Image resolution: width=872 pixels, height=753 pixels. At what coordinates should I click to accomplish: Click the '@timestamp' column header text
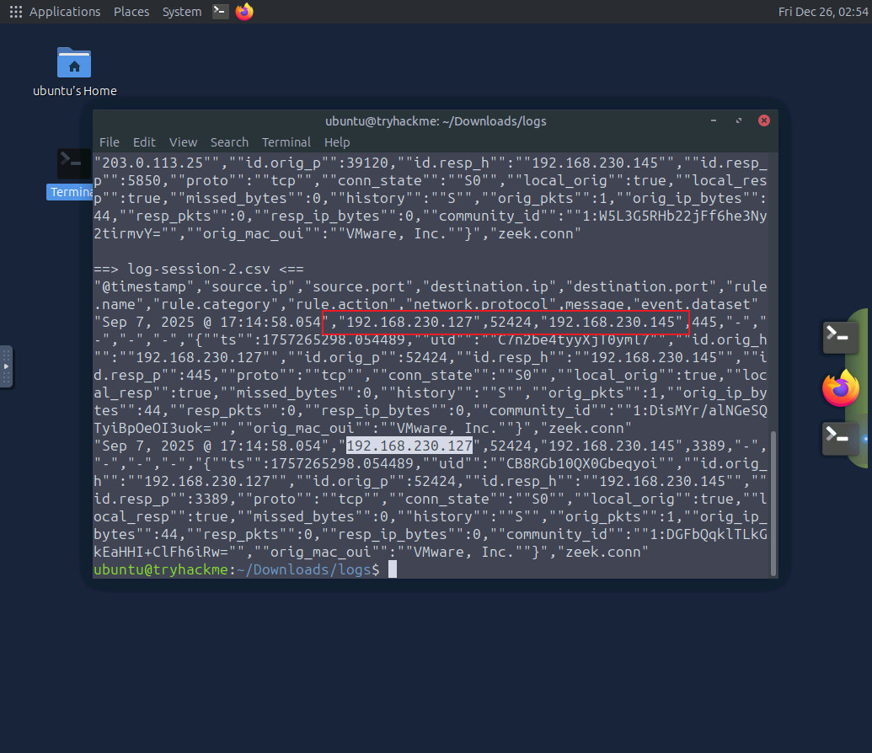144,287
